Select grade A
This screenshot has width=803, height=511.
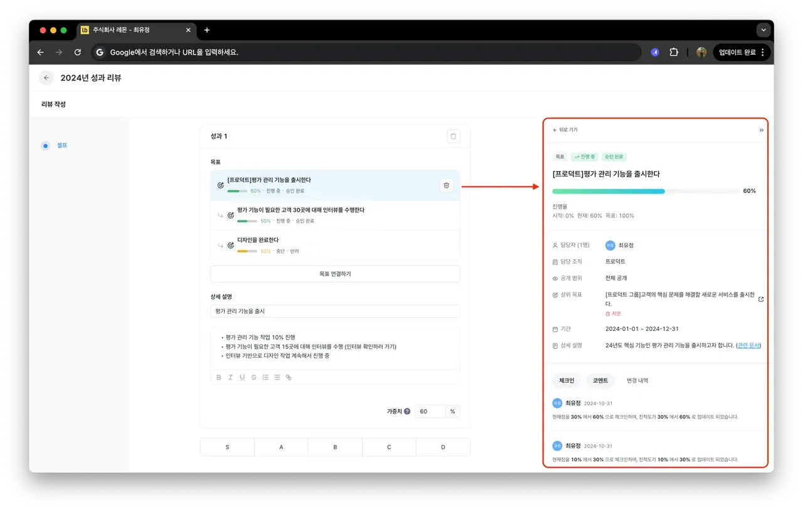click(x=281, y=447)
